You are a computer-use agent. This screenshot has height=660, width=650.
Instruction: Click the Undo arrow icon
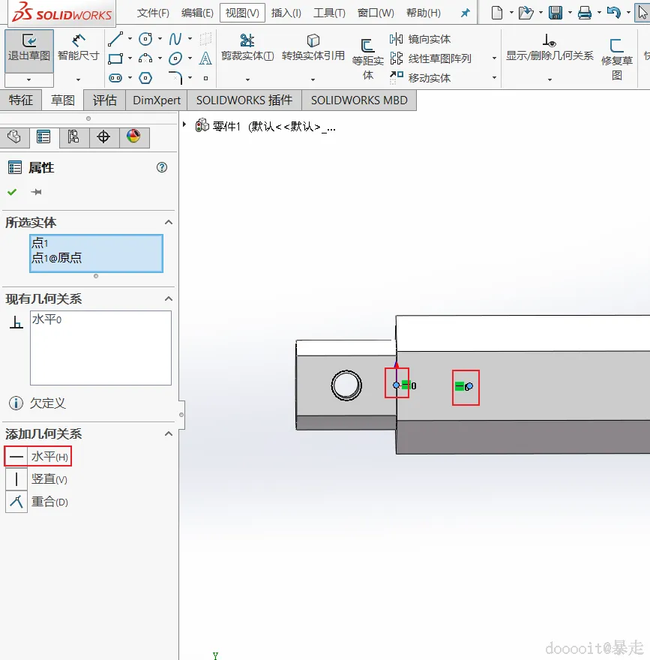(x=614, y=13)
